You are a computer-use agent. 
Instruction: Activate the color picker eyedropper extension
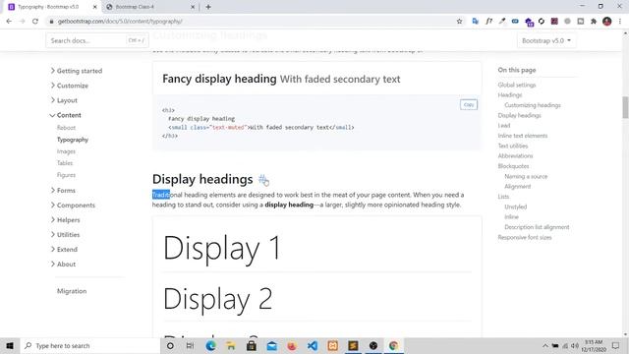tap(502, 22)
